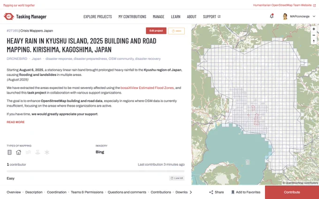Open the Support external link
Viewport: 319px width, 199px height.
click(212, 17)
